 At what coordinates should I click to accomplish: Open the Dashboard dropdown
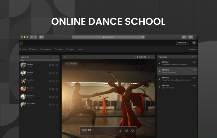pos(193,49)
